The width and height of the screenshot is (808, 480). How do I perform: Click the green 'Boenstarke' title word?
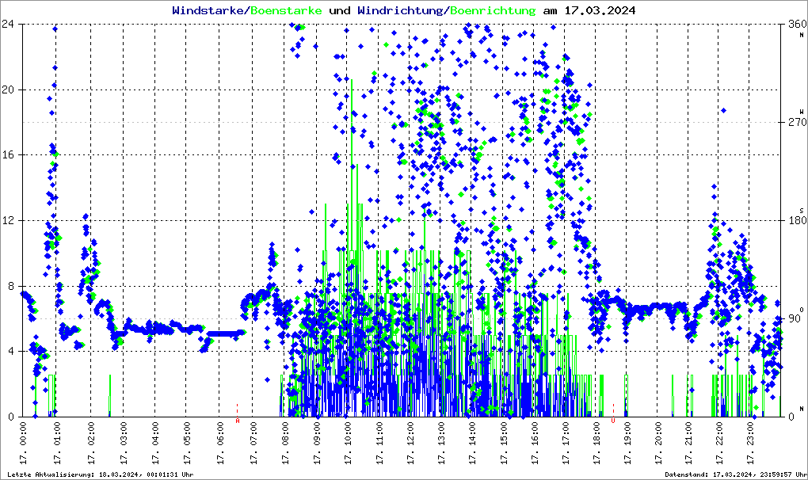click(x=286, y=10)
